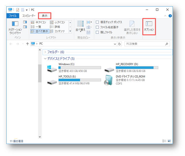
Task: Collapse the デバイスとドライブ (5) group
Action: click(45, 58)
